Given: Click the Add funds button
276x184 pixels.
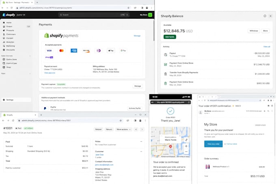Looking at the screenshot, I should click(170, 37).
